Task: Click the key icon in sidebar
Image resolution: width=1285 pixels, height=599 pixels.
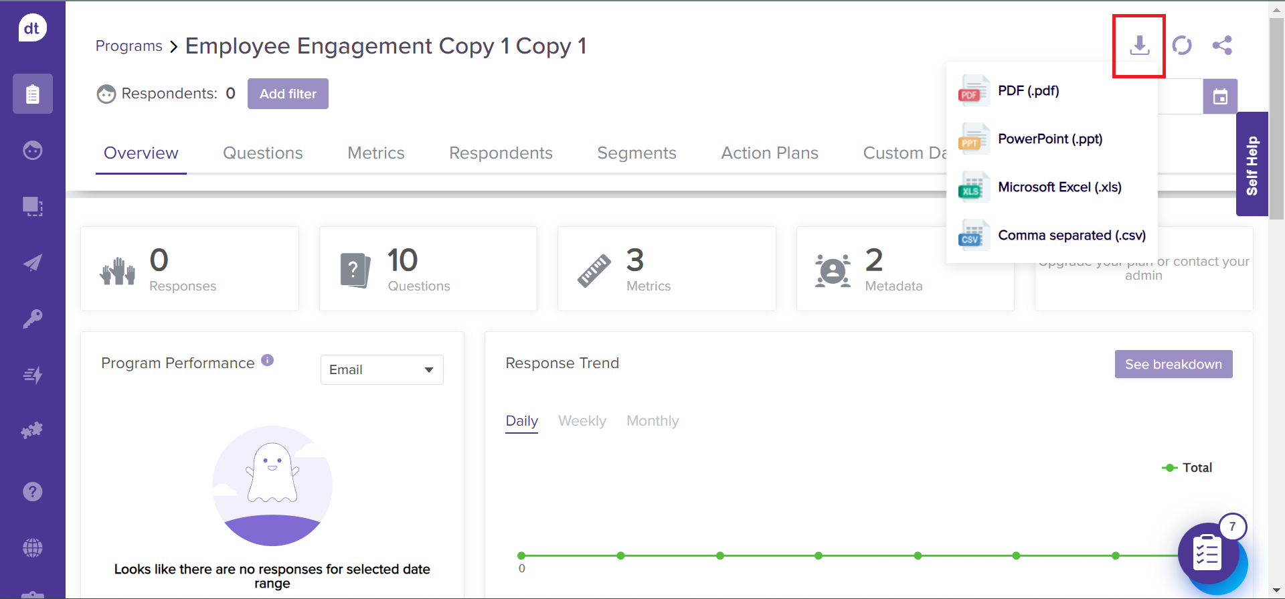Action: [x=32, y=319]
